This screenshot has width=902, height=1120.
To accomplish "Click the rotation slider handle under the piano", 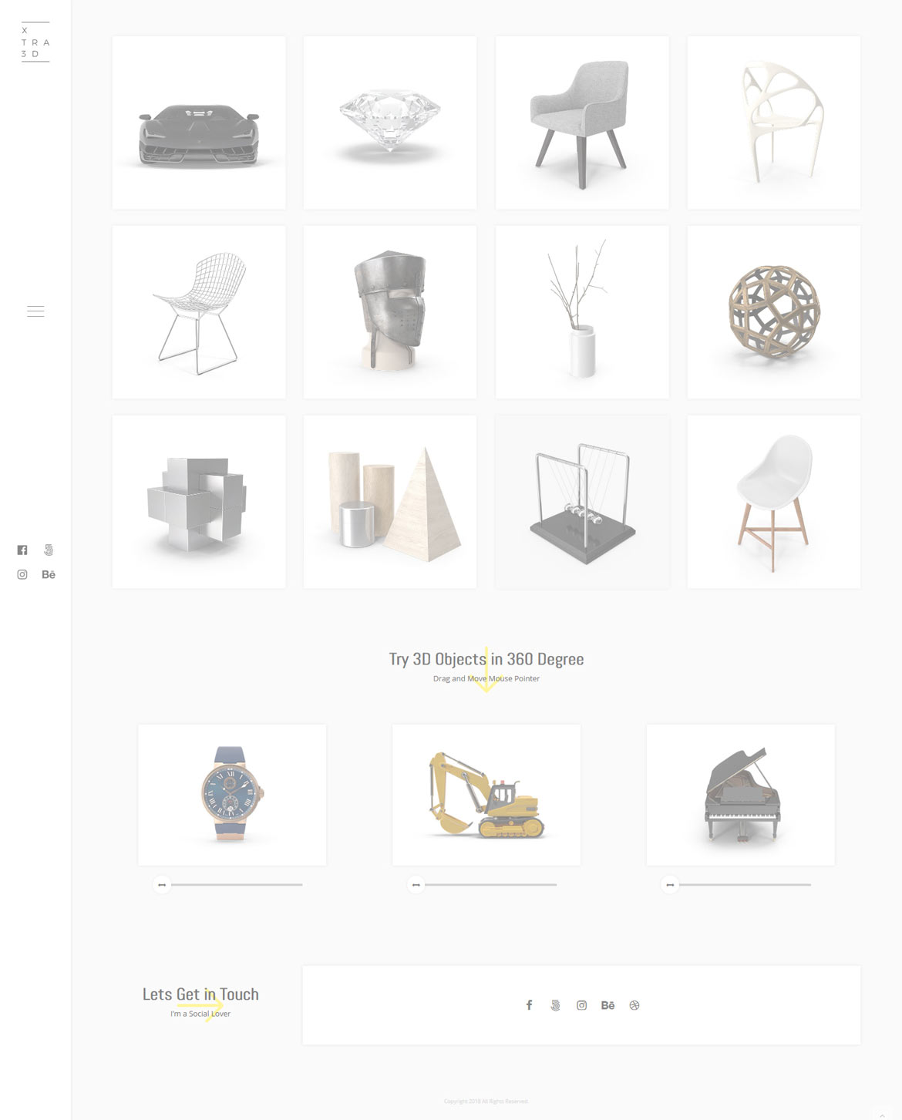I will coord(670,885).
